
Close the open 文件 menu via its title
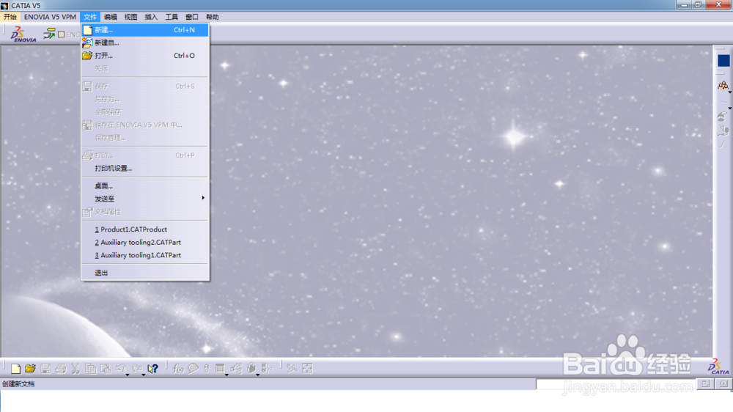point(90,17)
